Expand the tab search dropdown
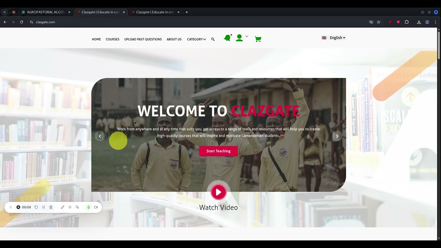 (4, 12)
